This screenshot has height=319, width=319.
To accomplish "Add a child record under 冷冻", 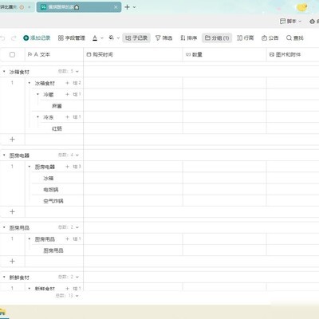I will 67,117.
